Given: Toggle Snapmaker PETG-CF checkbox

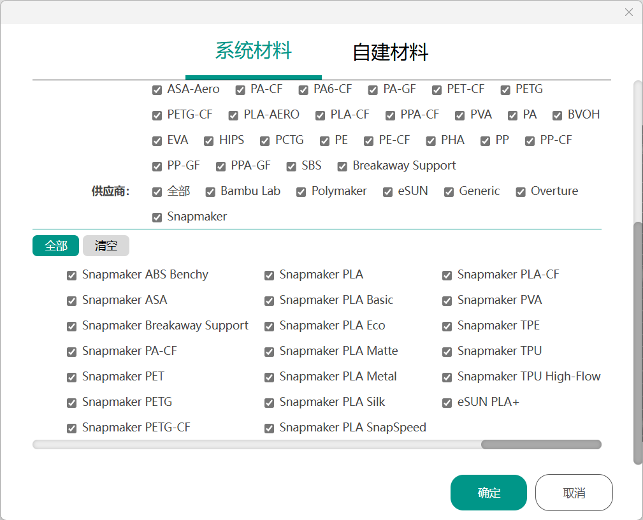Looking at the screenshot, I should (x=72, y=428).
